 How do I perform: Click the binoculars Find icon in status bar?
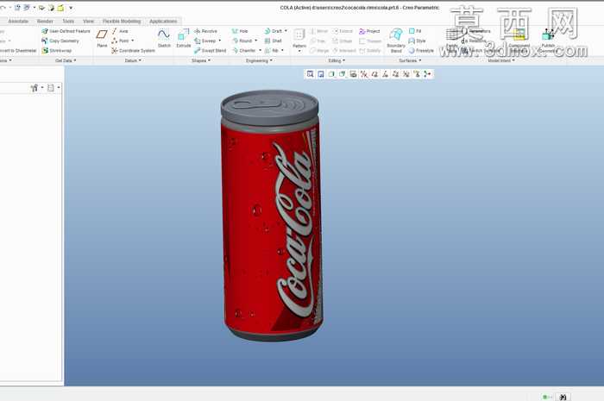pos(563,397)
